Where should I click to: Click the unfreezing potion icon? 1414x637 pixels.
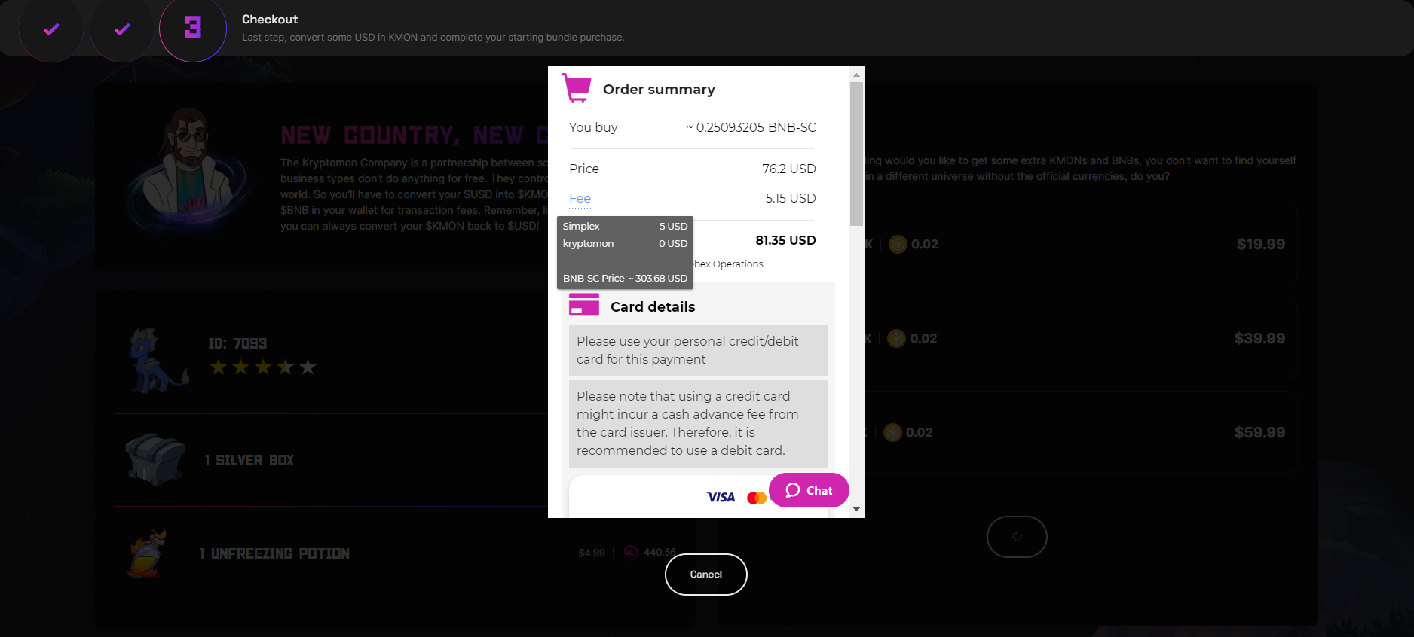pos(147,553)
